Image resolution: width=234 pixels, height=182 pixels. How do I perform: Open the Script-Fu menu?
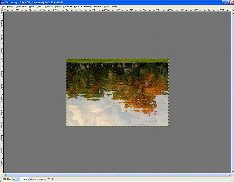click(x=98, y=6)
